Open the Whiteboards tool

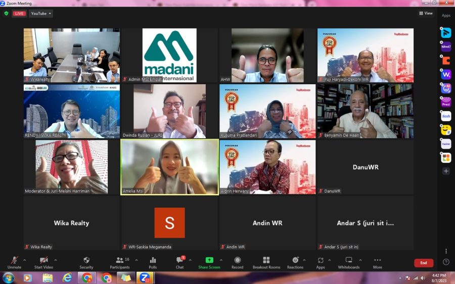[348, 262]
